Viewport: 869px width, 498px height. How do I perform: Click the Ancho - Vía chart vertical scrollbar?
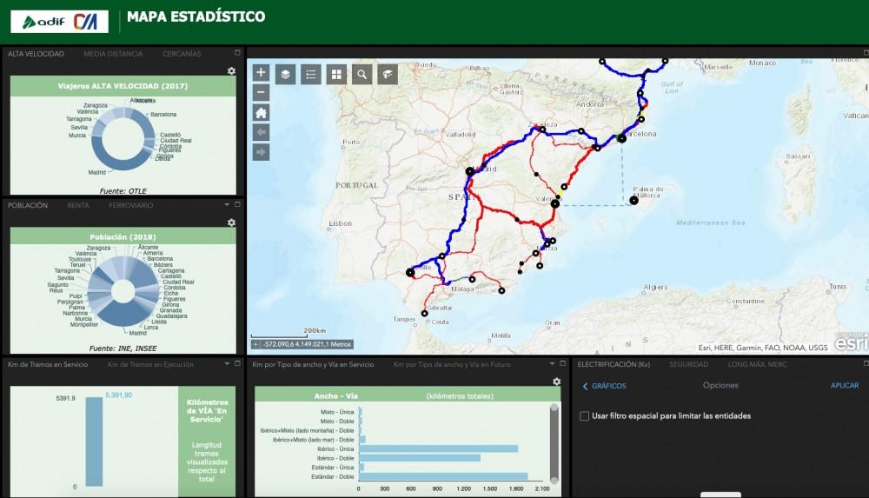coord(554,443)
